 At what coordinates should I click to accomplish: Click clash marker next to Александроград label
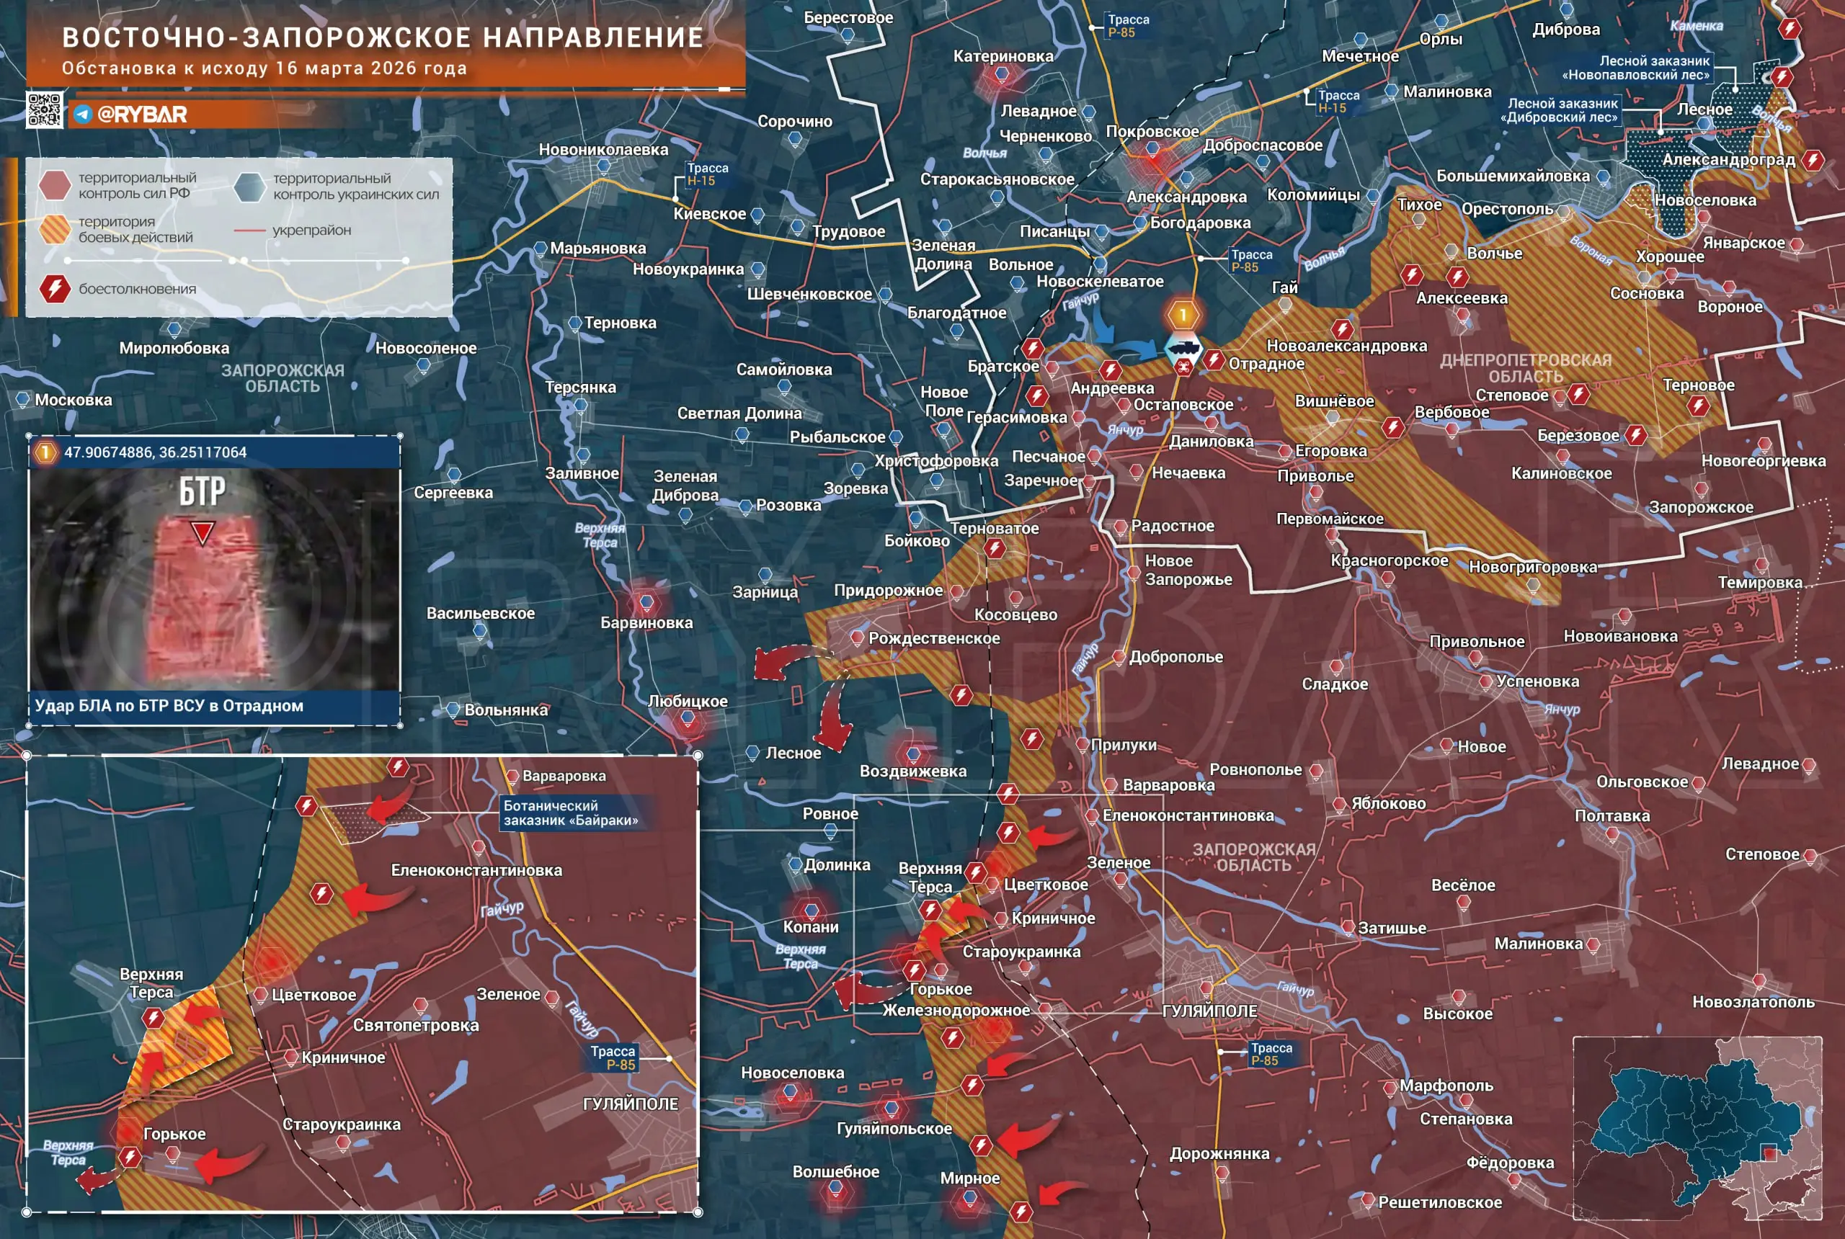tap(1813, 161)
